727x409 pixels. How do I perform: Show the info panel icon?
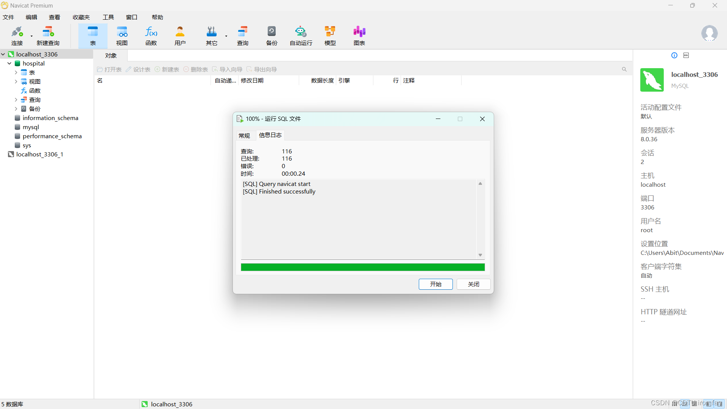click(x=674, y=55)
